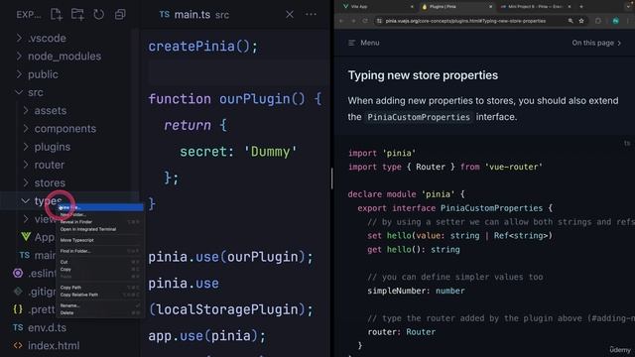Click the TS icon beside env.d.ts

tap(18, 327)
